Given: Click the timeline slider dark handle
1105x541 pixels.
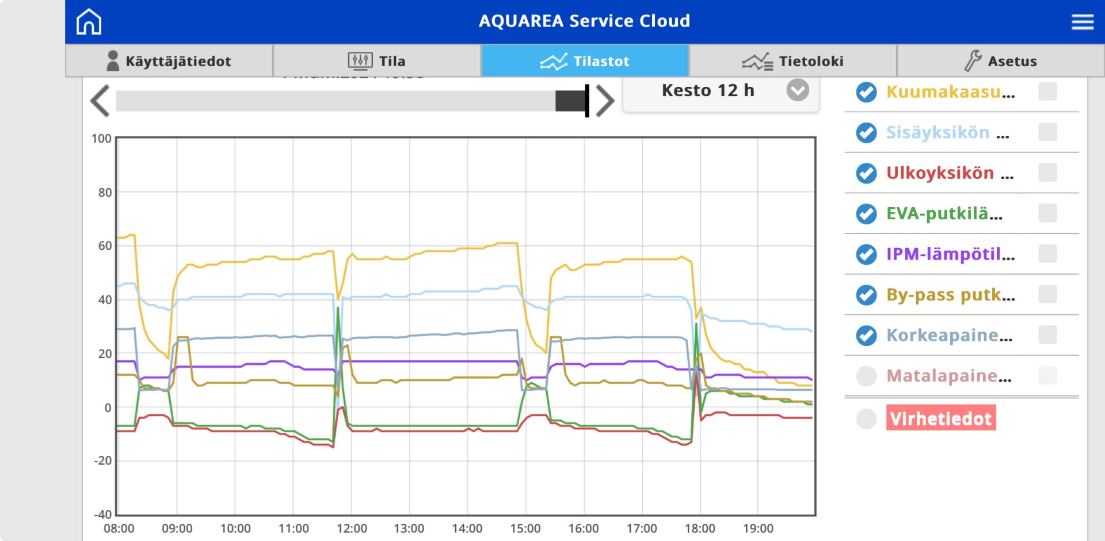Looking at the screenshot, I should click(x=571, y=101).
